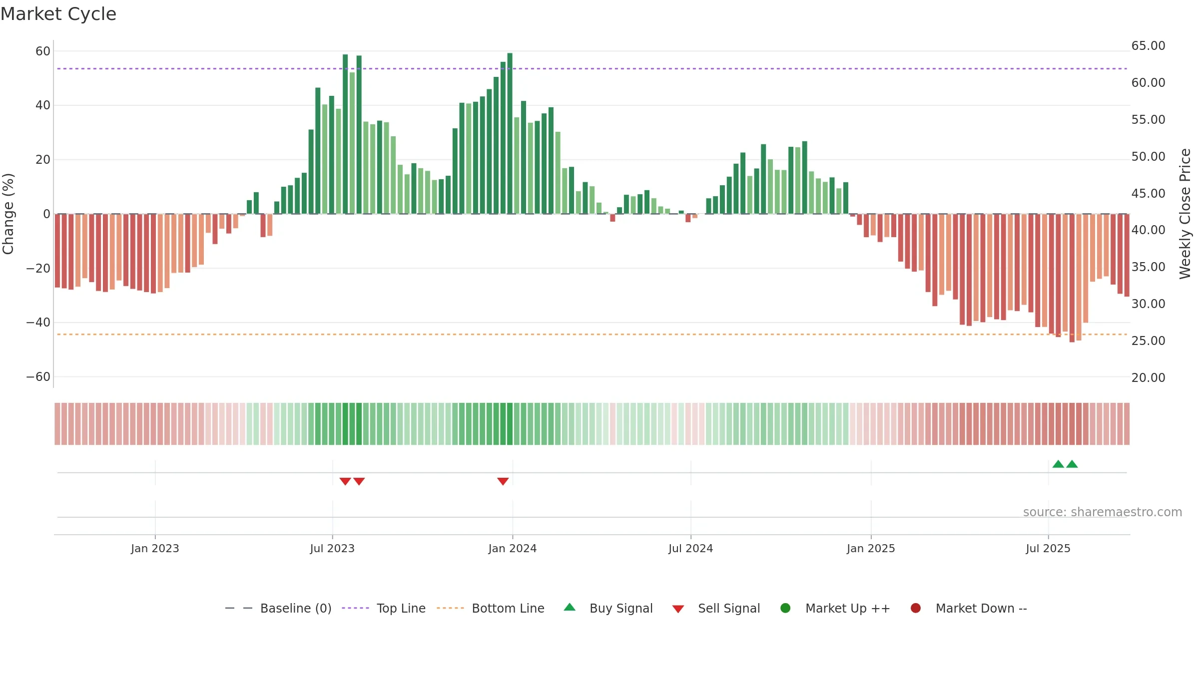The image size is (1199, 674).
Task: Click the orange dotted Bottom Line
Action: pos(592,335)
